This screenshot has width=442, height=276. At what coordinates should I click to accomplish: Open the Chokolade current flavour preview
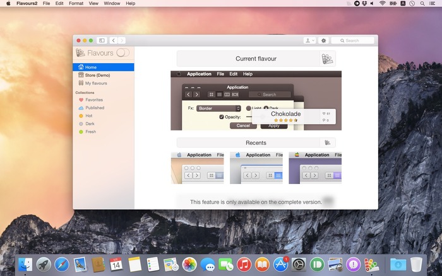click(256, 100)
